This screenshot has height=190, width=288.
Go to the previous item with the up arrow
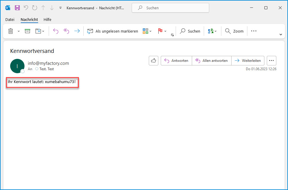click(43, 8)
